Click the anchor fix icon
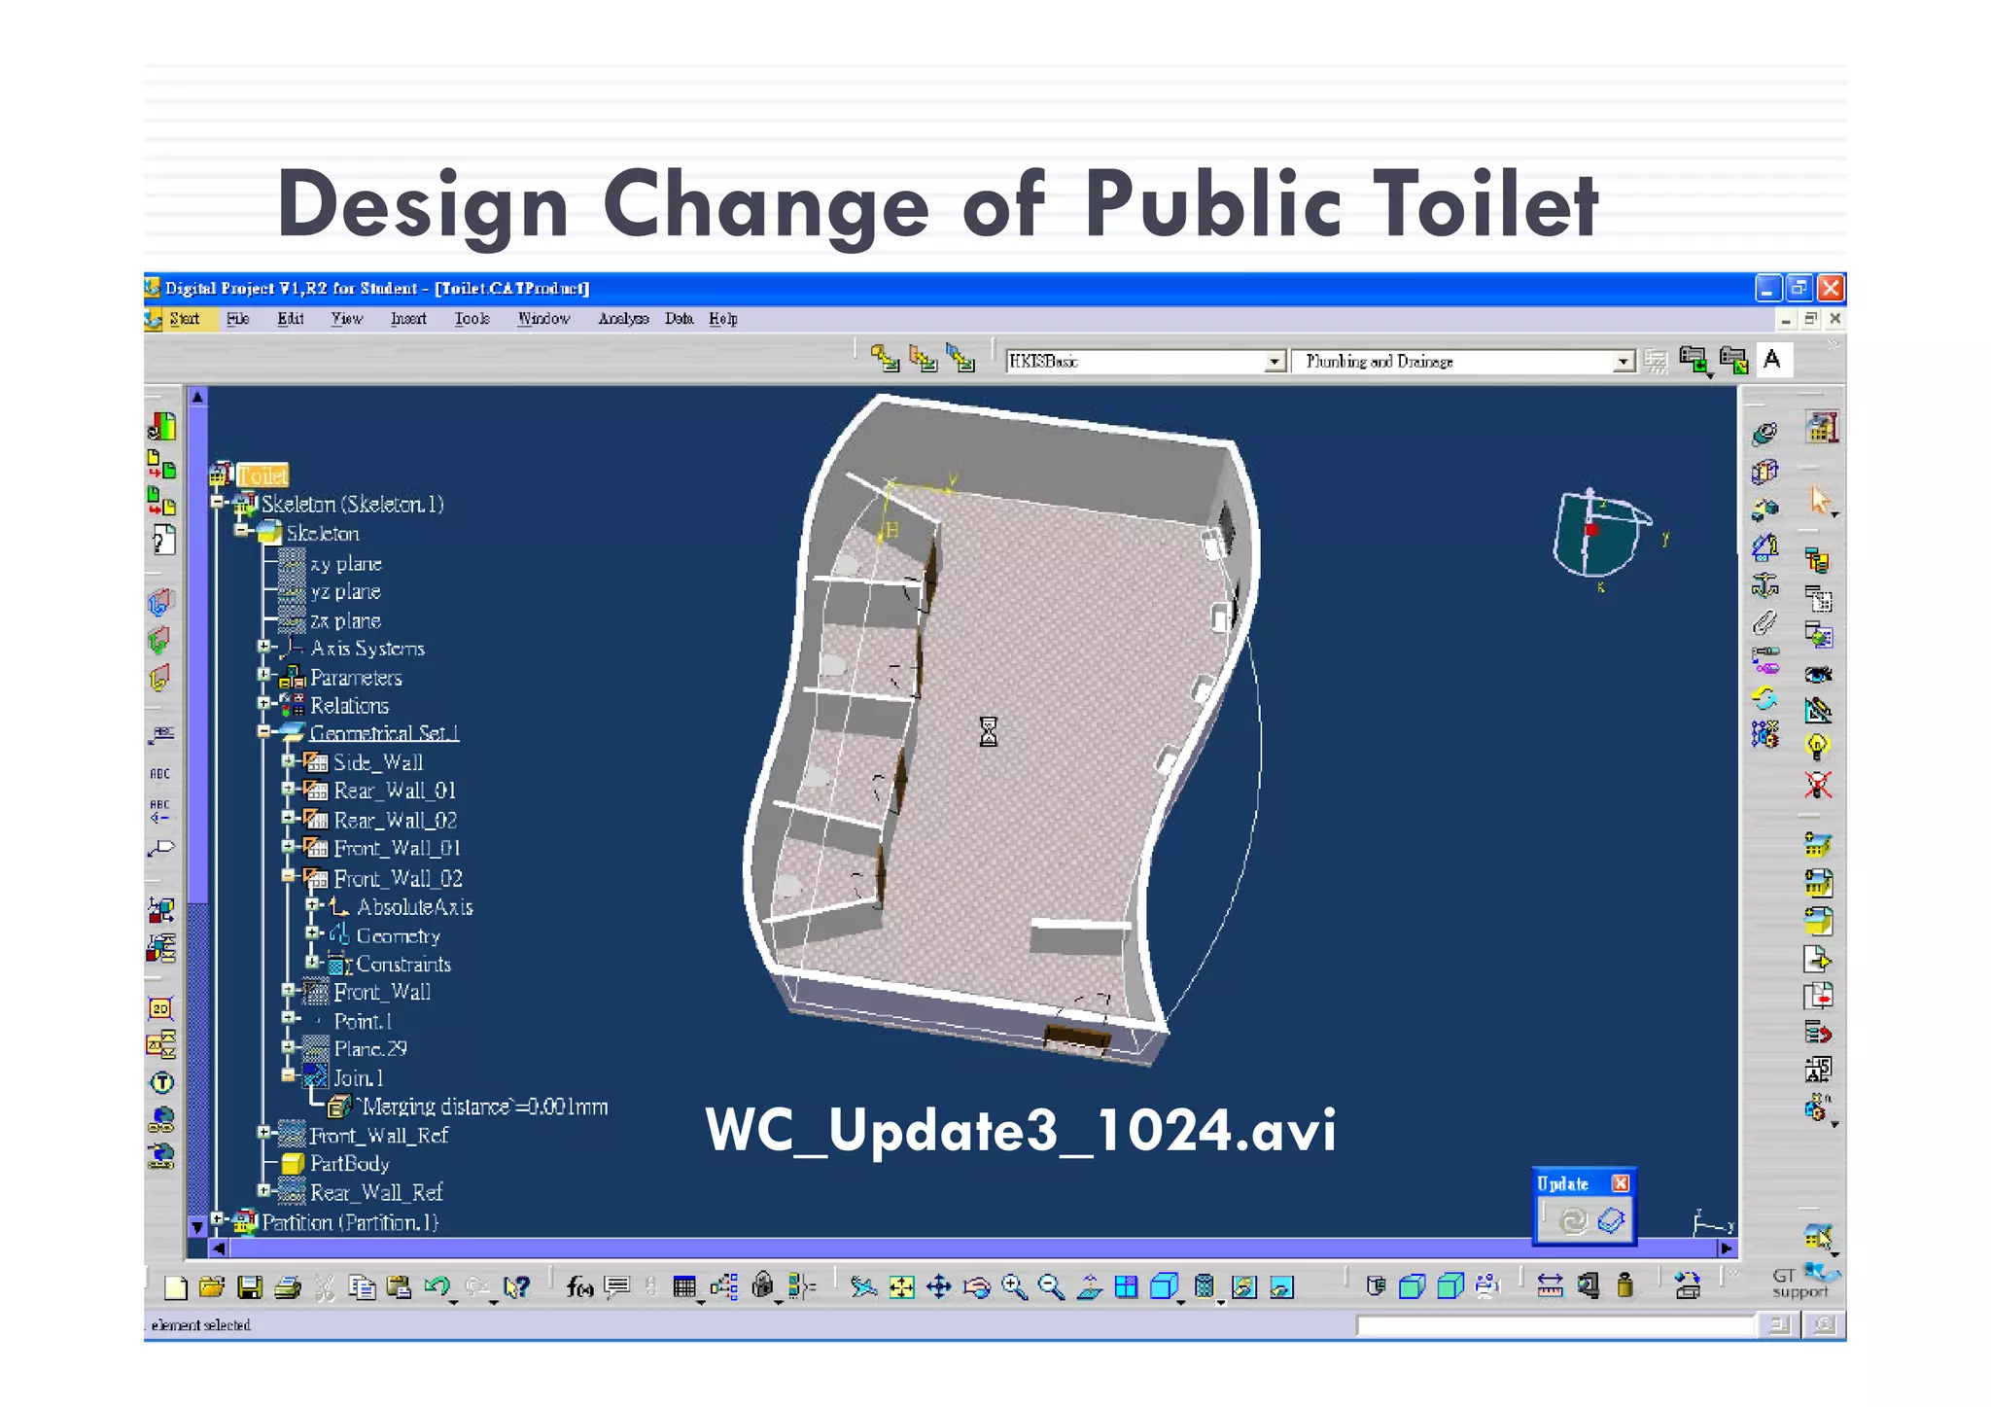Screen dimensions: 1991x1407 (x=1764, y=585)
